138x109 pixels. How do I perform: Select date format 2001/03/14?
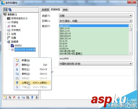pyautogui.click(x=94, y=36)
